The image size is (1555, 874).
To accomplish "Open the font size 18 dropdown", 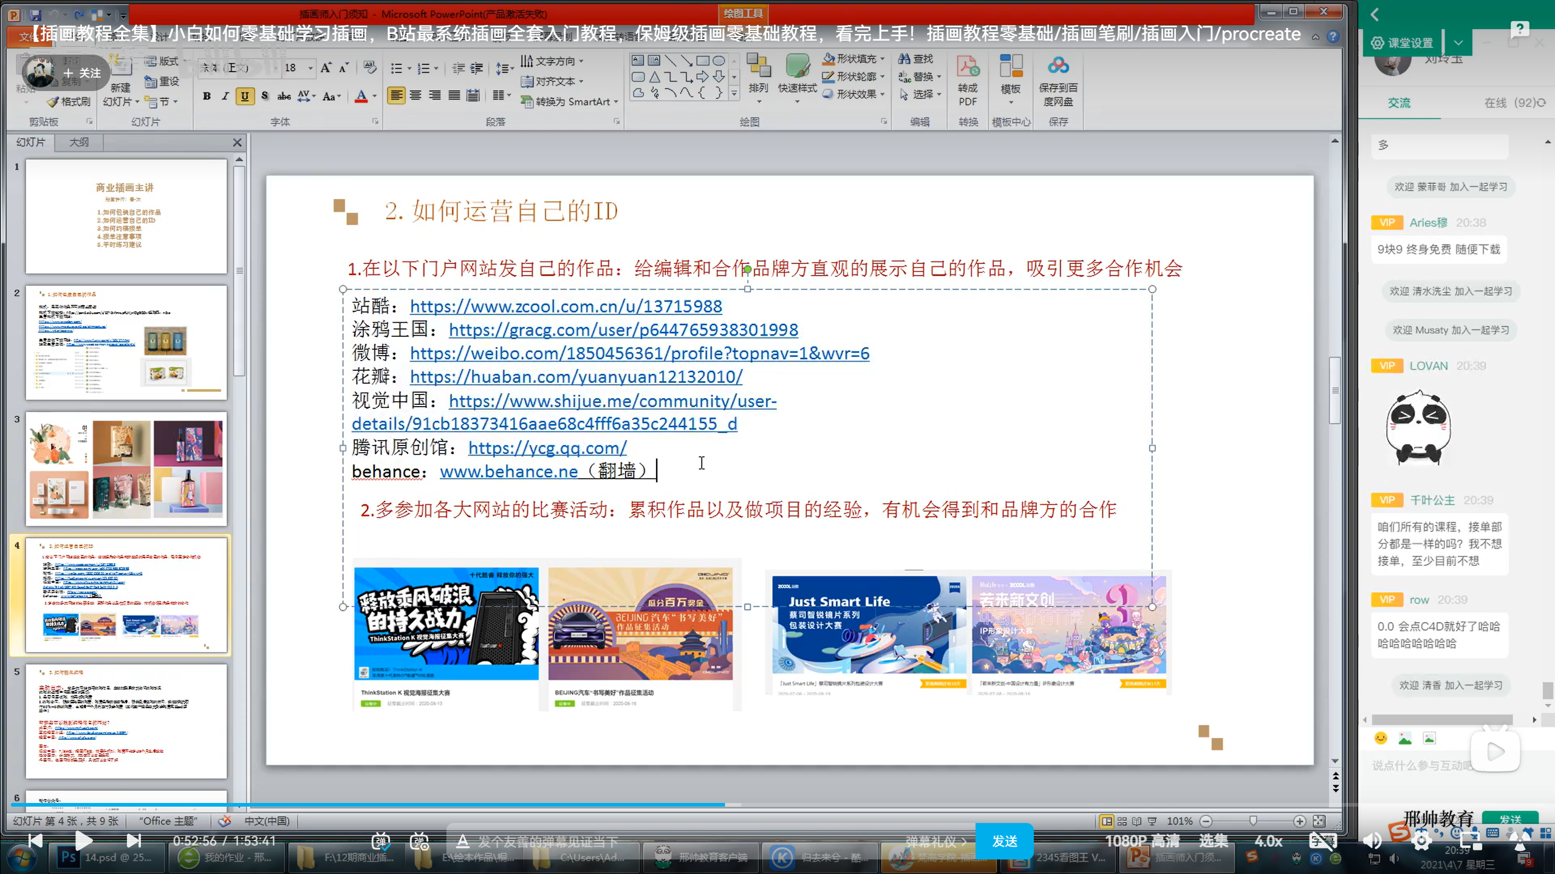I will coord(310,68).
